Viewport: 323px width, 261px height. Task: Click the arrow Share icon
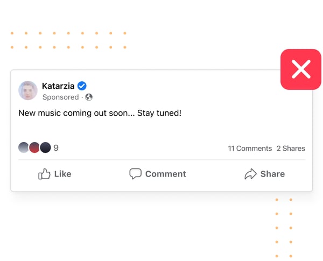point(250,174)
